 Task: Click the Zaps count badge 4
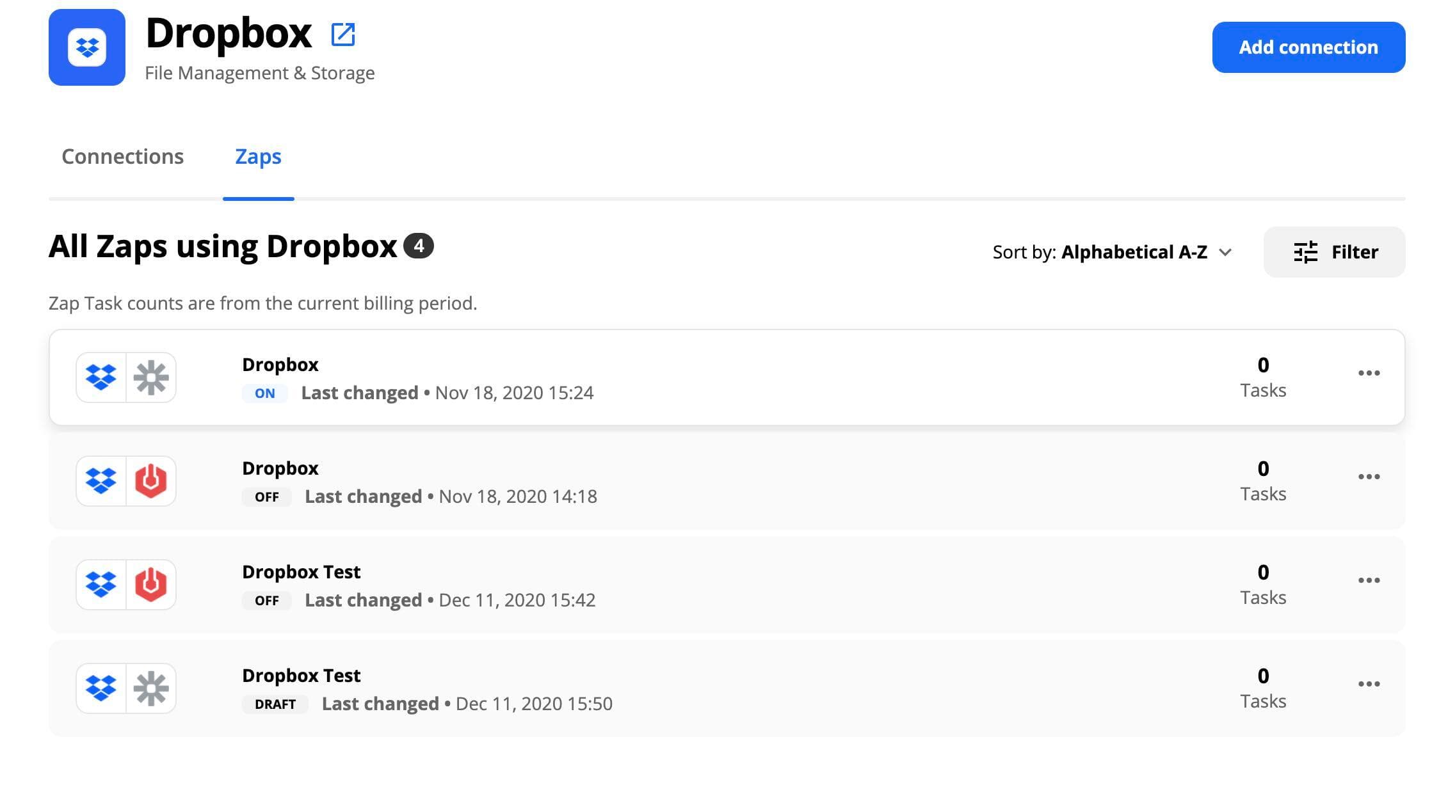click(x=419, y=246)
